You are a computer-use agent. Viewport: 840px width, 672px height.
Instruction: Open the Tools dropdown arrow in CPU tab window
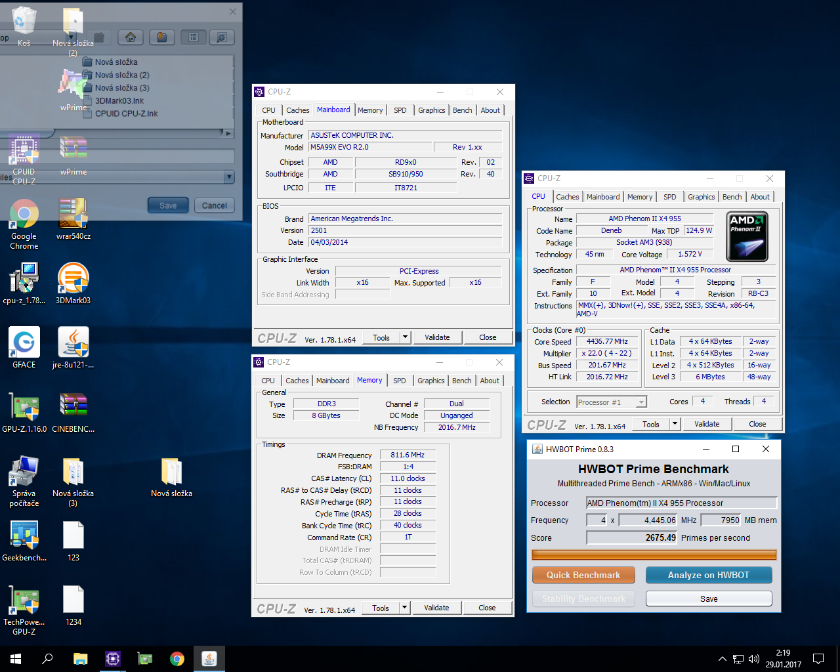tap(675, 424)
